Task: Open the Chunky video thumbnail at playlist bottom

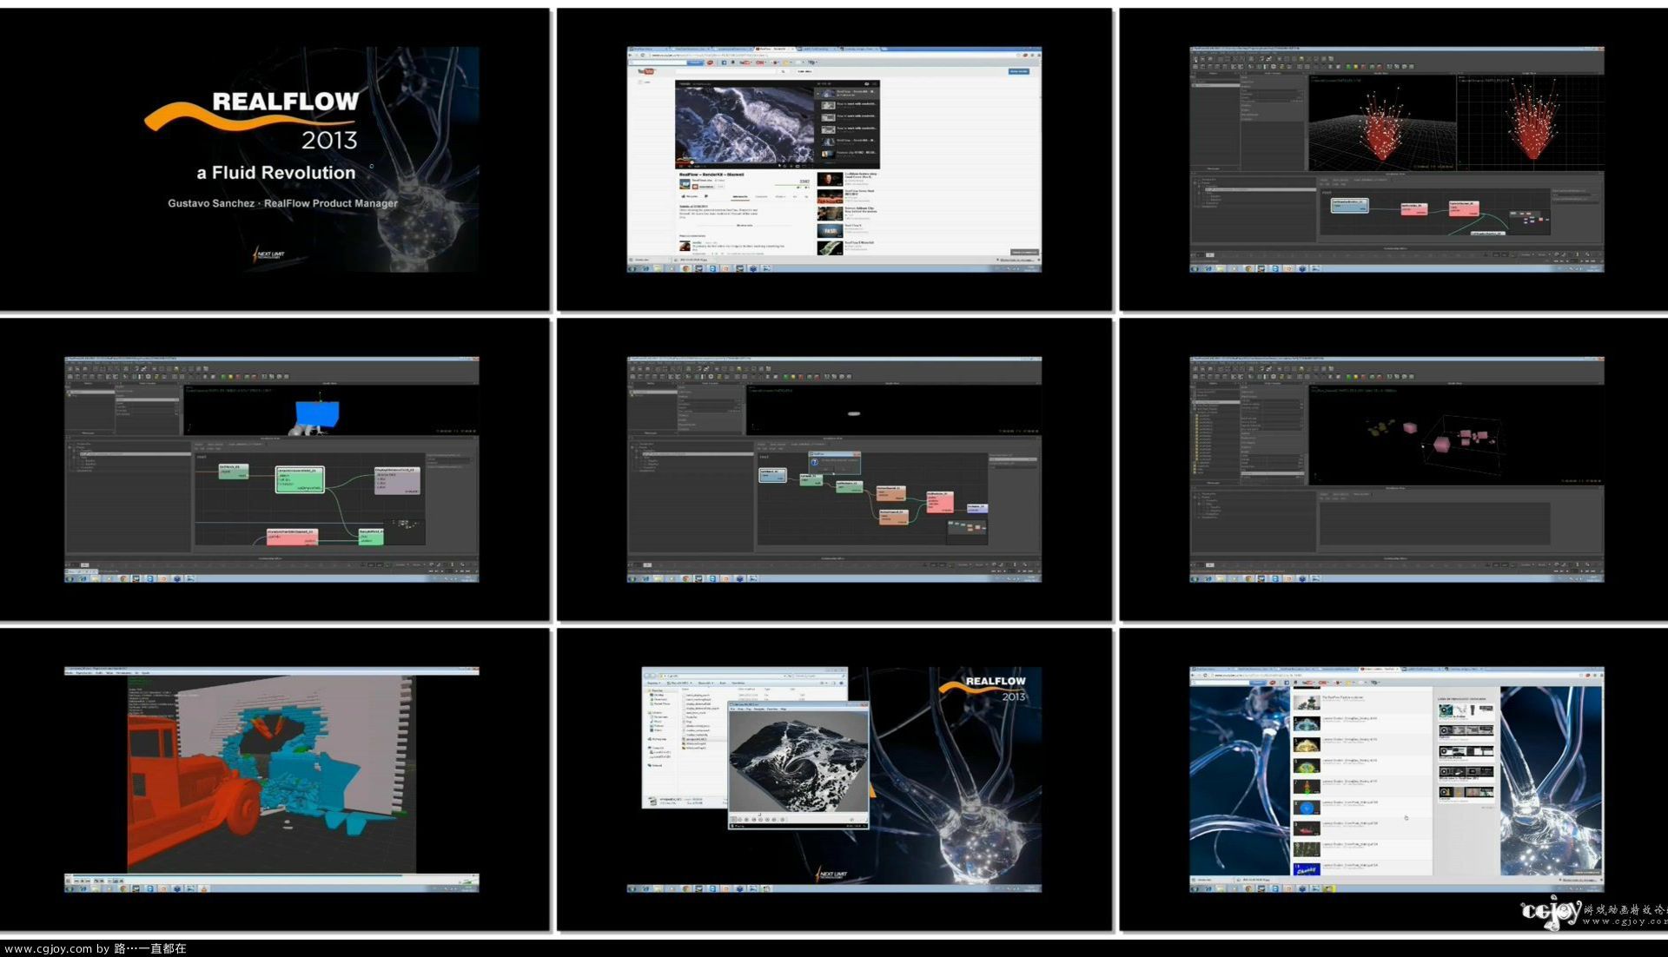Action: tap(1307, 869)
